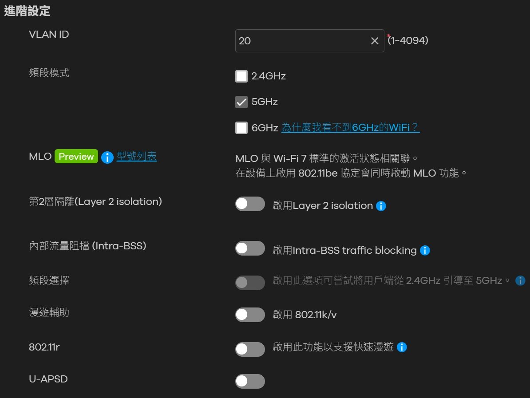
Task: Turn on the 802.11r toggle
Action: coord(250,349)
